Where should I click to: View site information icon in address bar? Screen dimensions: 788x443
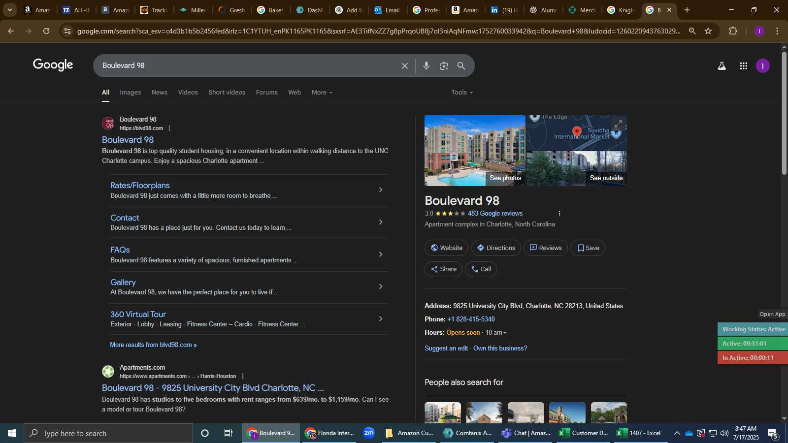tap(68, 31)
